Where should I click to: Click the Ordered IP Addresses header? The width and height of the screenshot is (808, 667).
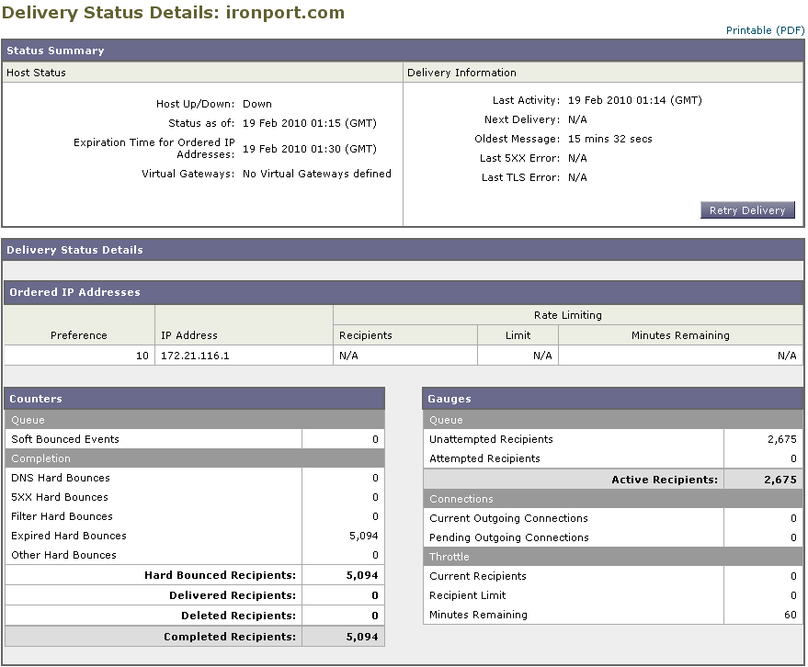(403, 292)
